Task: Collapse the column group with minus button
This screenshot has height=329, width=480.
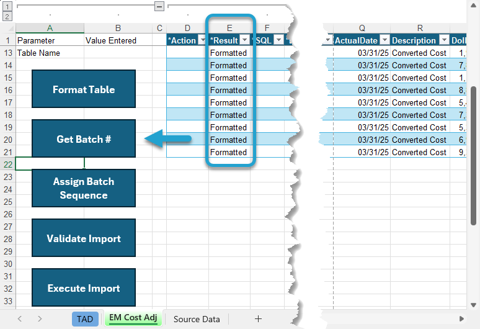Action: coord(159,6)
